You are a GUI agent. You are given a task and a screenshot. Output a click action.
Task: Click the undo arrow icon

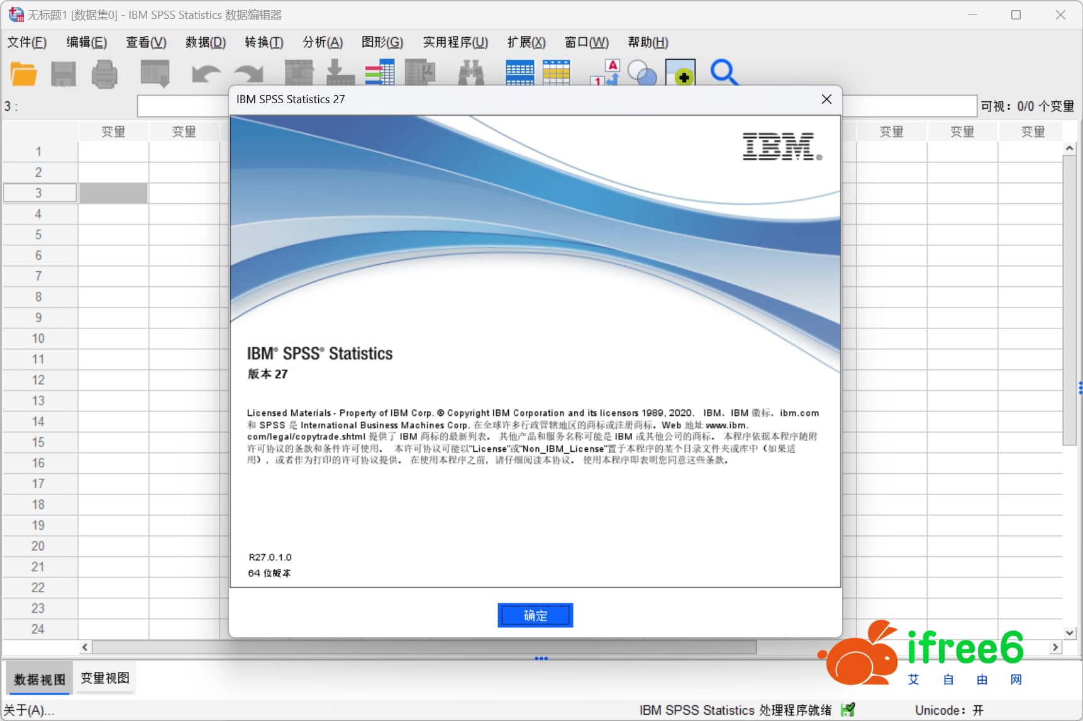pos(206,74)
